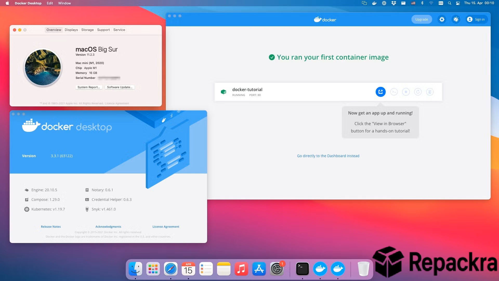Open Launchpad from the Dock

(153, 269)
